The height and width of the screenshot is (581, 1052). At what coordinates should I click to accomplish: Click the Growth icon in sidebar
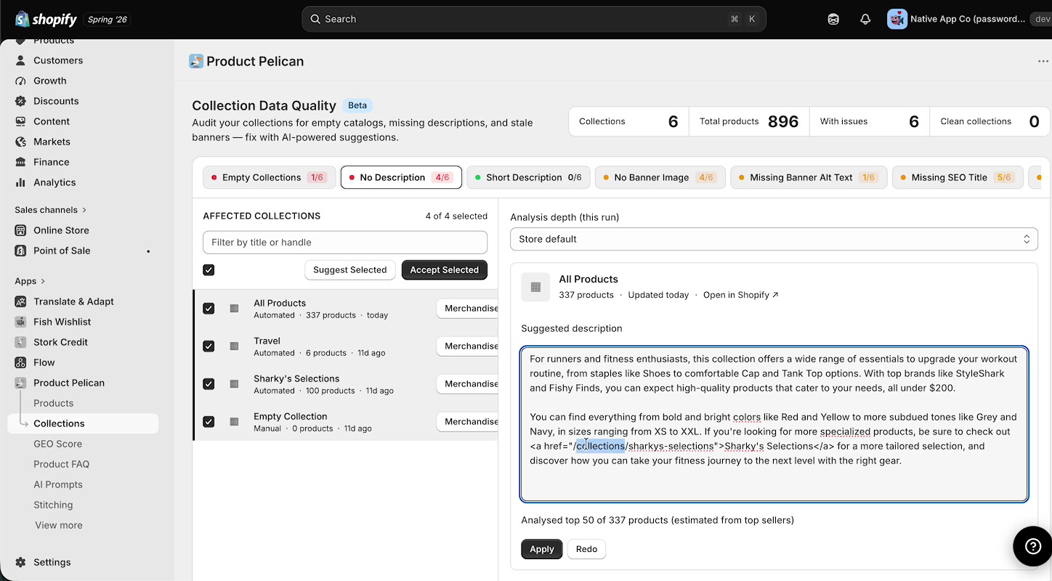point(20,81)
